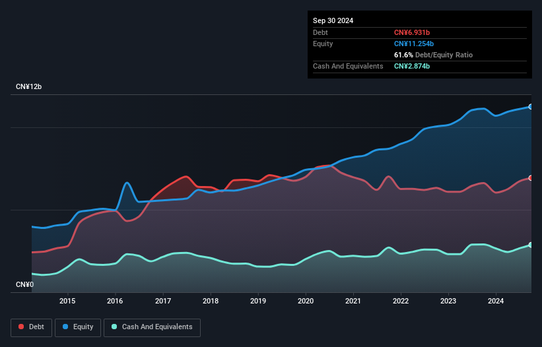Screen dimensions: 542x347
Task: Click the 61.6% Debt/Equity Ratio text
Action: coord(433,55)
